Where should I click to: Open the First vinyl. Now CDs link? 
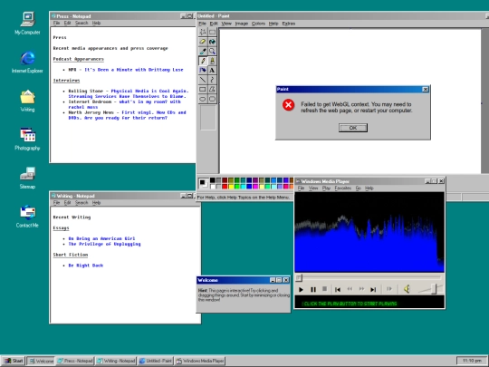[x=128, y=115]
